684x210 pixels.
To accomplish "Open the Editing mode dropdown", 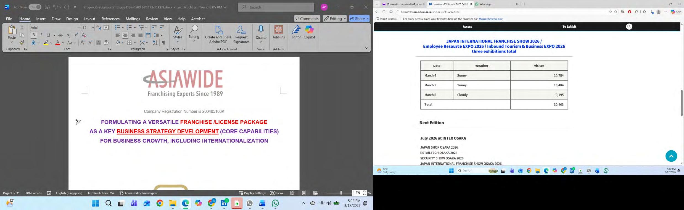I will [335, 19].
